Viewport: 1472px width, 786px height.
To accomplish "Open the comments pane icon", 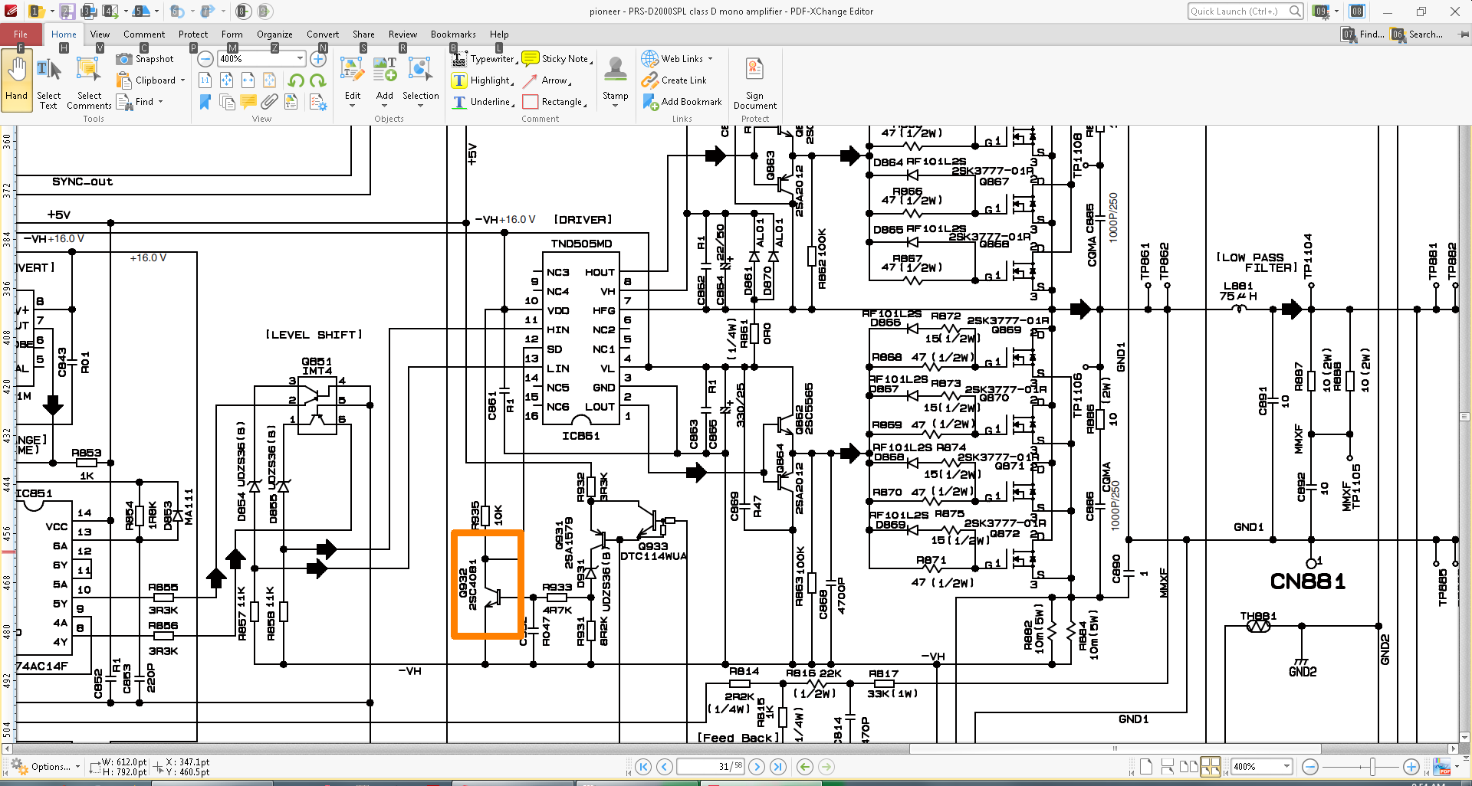I will (x=248, y=102).
